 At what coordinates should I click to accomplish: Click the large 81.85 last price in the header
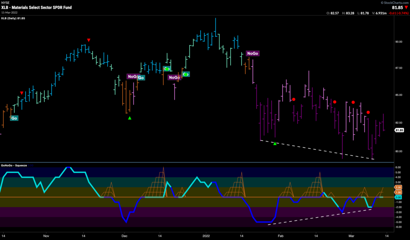click(x=398, y=8)
